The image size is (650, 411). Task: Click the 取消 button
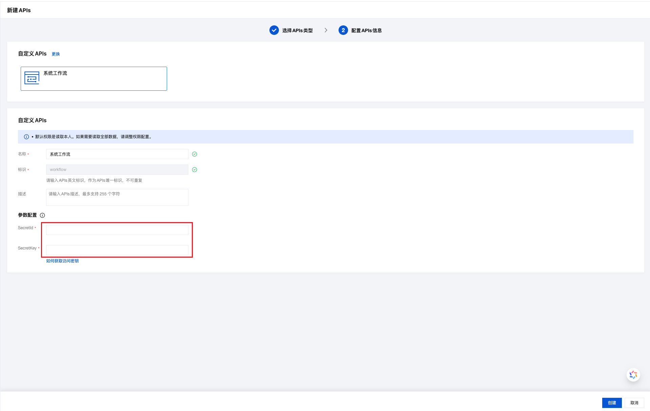634,403
